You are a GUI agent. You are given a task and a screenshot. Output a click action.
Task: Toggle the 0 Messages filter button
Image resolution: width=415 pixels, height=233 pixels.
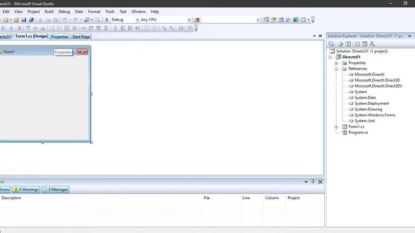click(x=56, y=190)
